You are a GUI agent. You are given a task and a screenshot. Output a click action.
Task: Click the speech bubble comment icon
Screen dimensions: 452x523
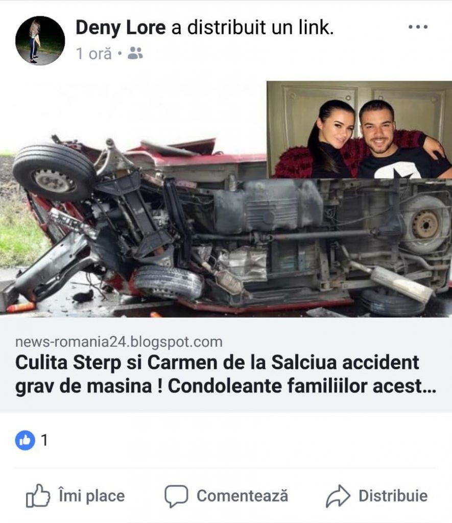[176, 496]
